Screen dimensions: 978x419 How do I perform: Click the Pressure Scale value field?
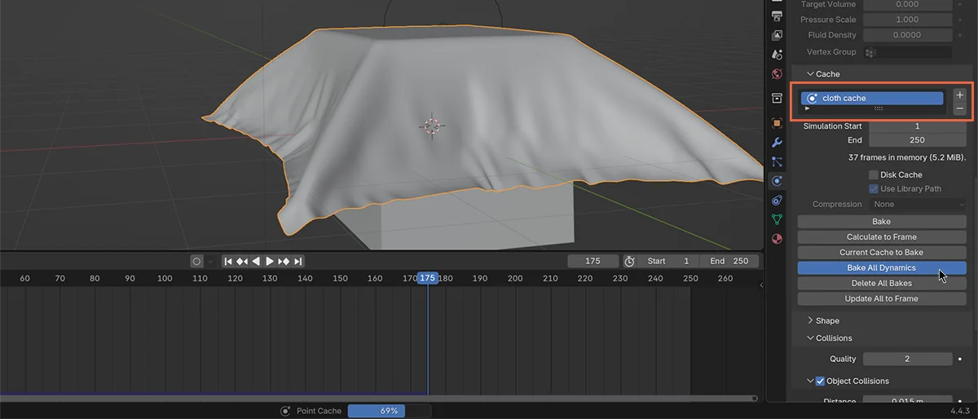point(907,20)
